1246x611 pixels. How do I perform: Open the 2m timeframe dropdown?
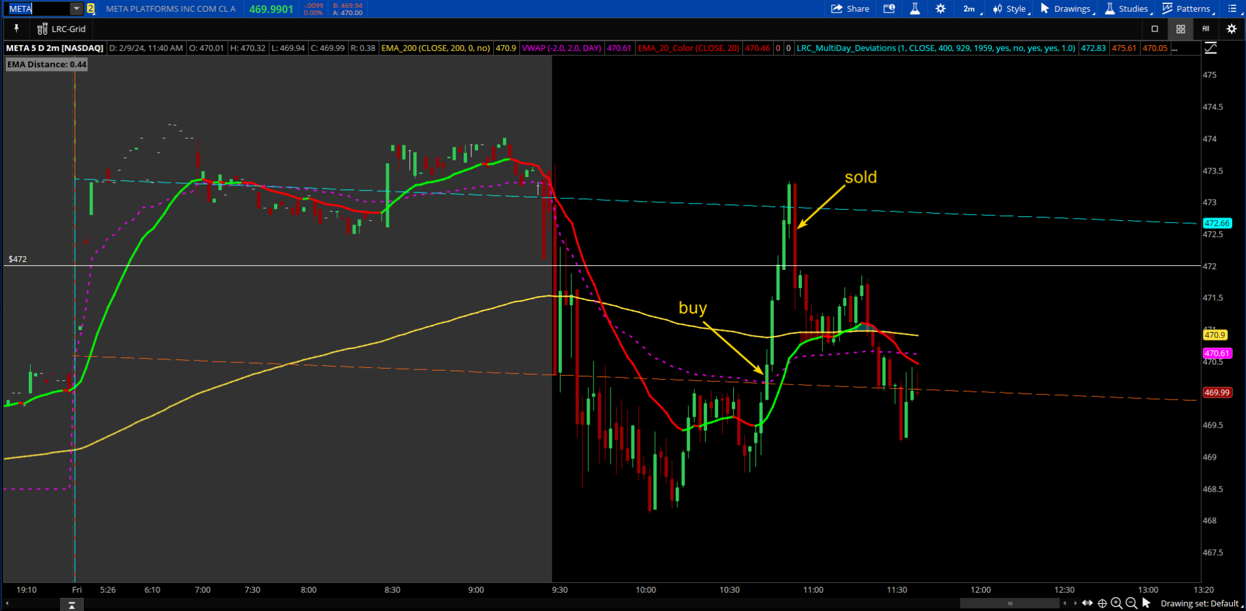(971, 9)
